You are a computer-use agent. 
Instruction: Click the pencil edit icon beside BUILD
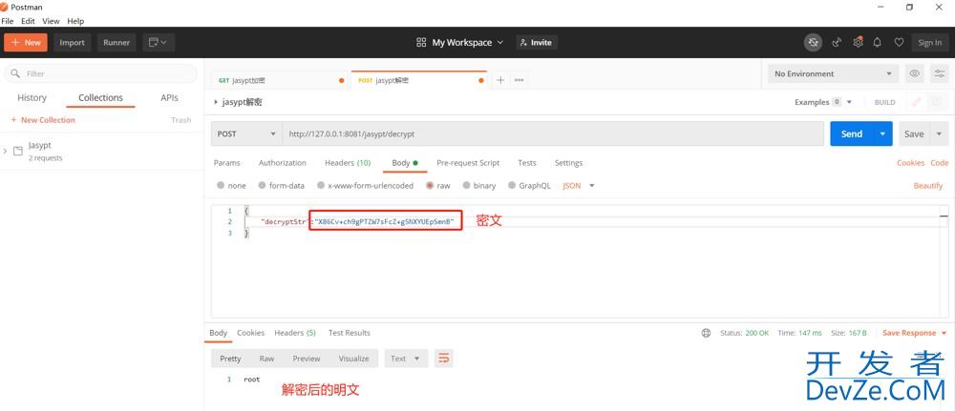916,102
